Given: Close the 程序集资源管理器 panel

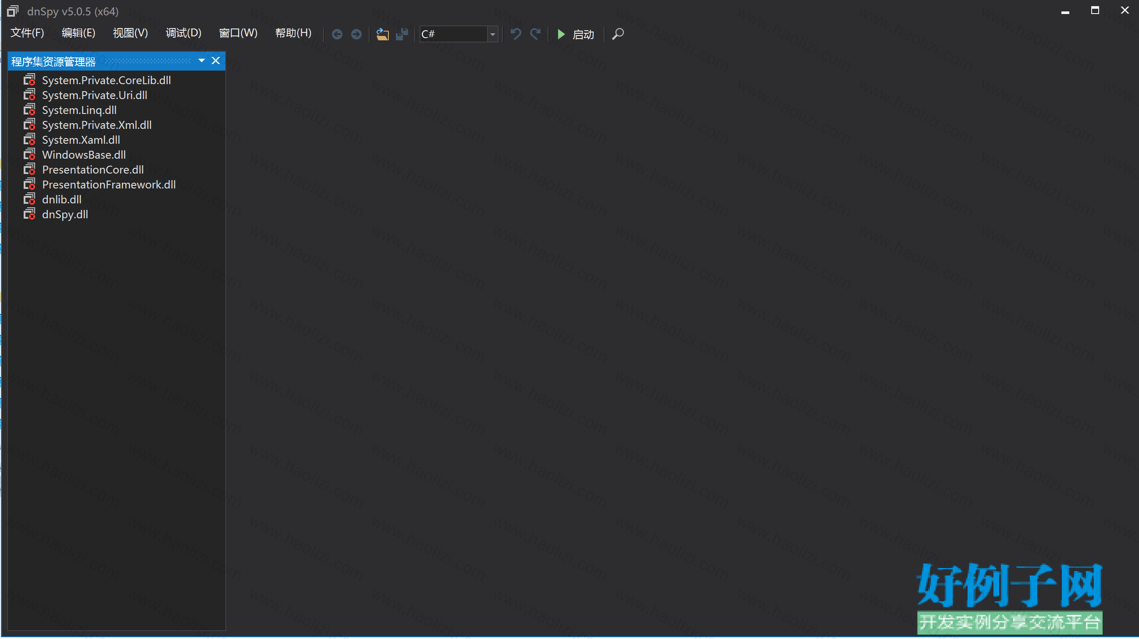Looking at the screenshot, I should click(x=216, y=60).
